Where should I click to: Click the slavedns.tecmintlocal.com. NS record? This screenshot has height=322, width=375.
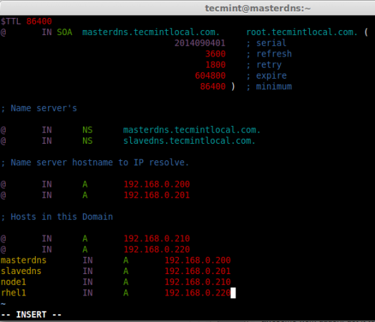point(189,141)
